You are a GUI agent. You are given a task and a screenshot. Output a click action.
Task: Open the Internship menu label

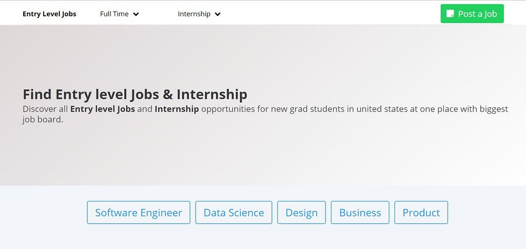[x=194, y=14]
